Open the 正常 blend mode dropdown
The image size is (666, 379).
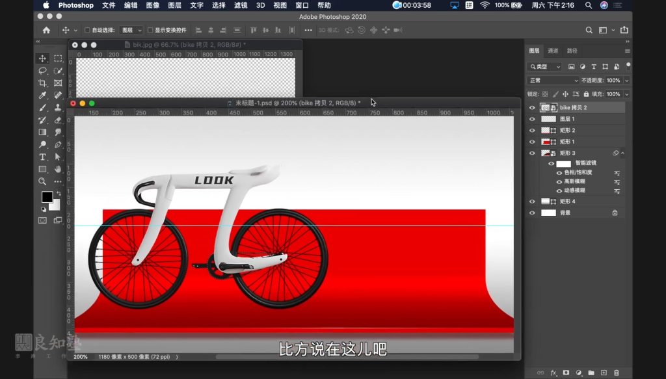[552, 80]
